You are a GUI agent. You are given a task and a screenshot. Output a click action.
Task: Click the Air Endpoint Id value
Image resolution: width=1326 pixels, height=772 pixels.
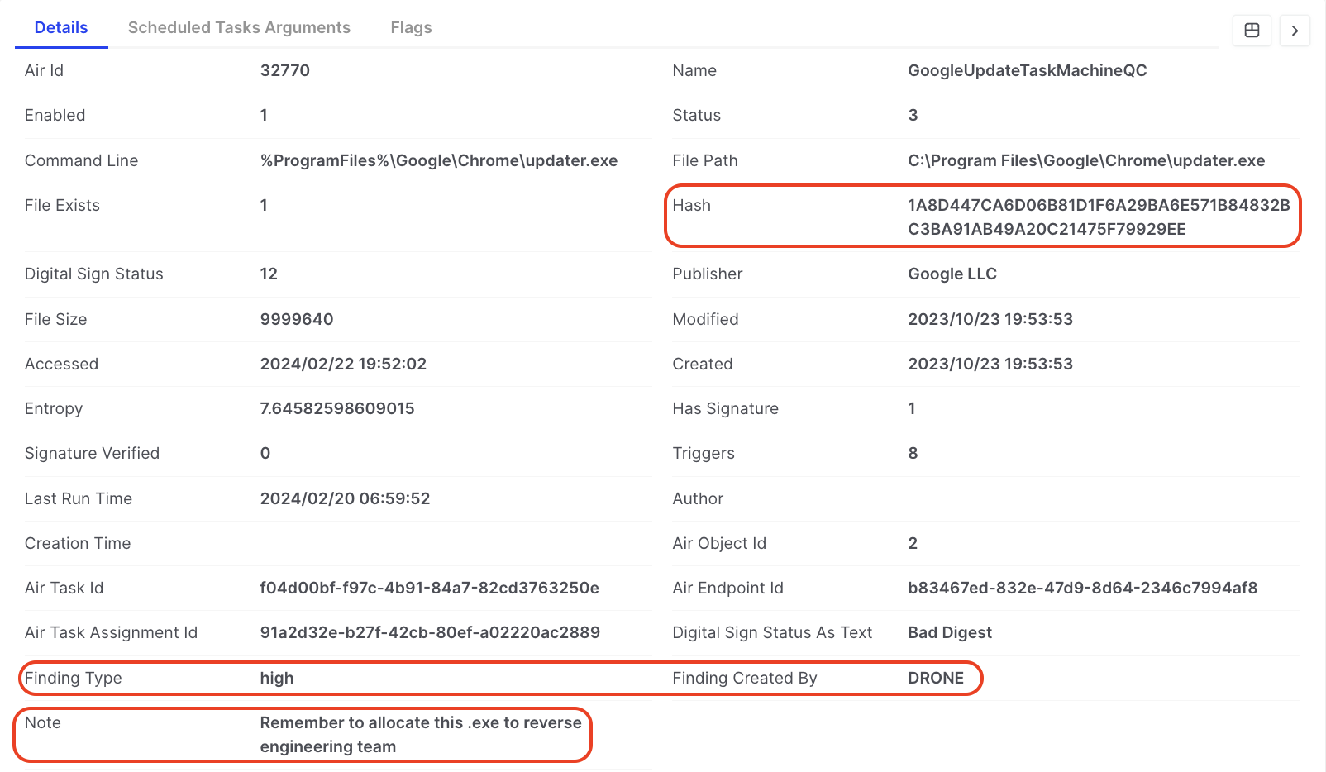click(x=1082, y=588)
